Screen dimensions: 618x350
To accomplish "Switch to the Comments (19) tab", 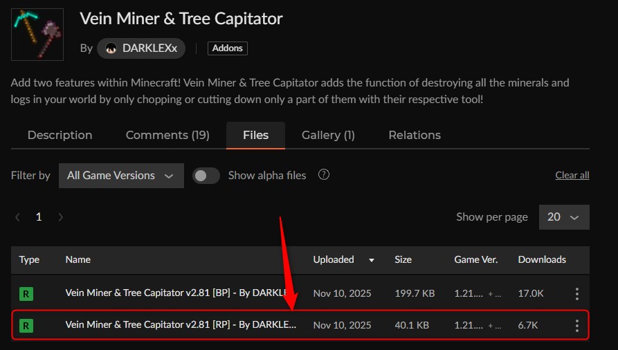I will (x=167, y=135).
